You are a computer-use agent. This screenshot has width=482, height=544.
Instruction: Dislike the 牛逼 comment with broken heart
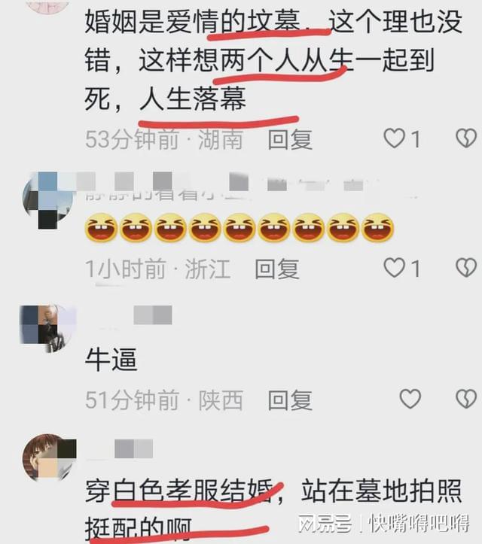466,399
